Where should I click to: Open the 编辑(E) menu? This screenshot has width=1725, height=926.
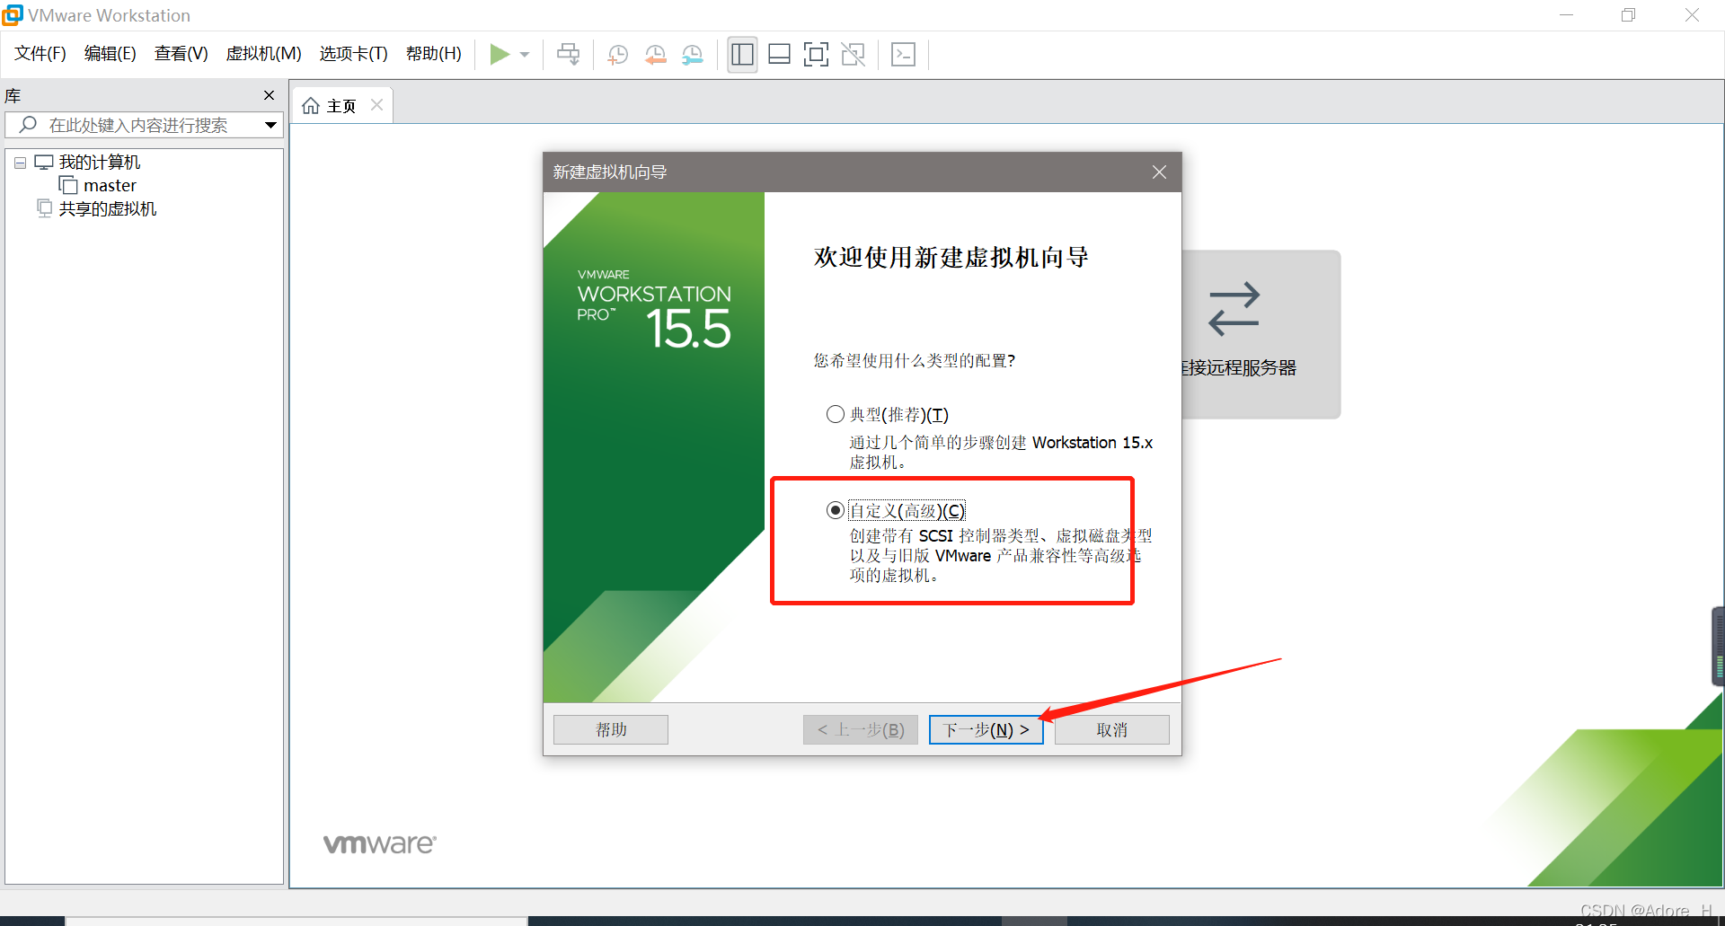110,54
